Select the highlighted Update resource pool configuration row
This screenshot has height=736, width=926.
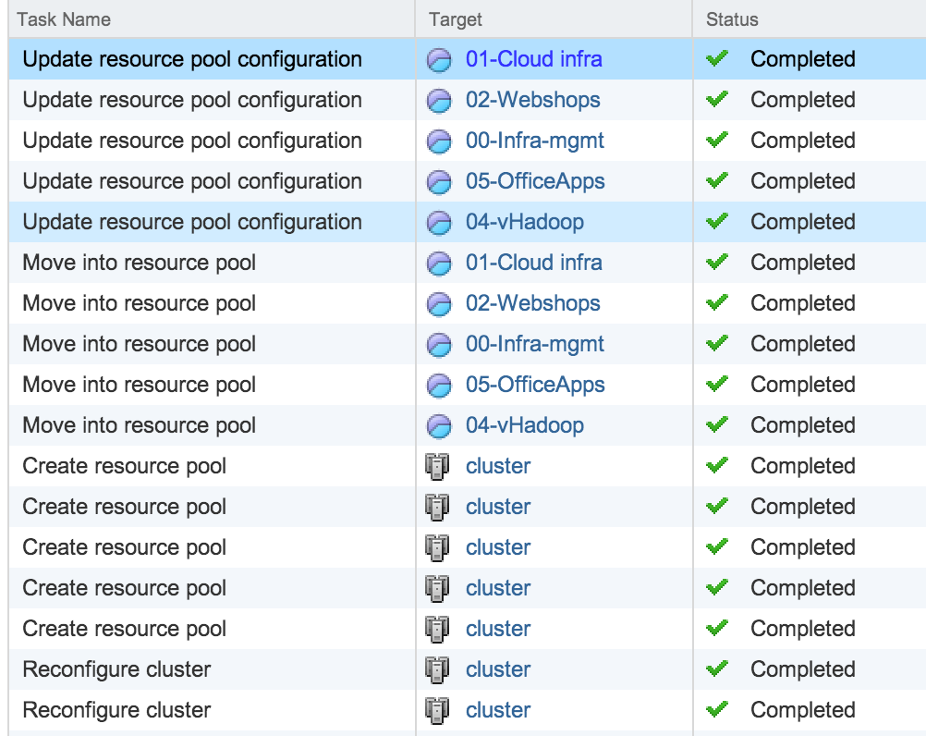[185, 59]
